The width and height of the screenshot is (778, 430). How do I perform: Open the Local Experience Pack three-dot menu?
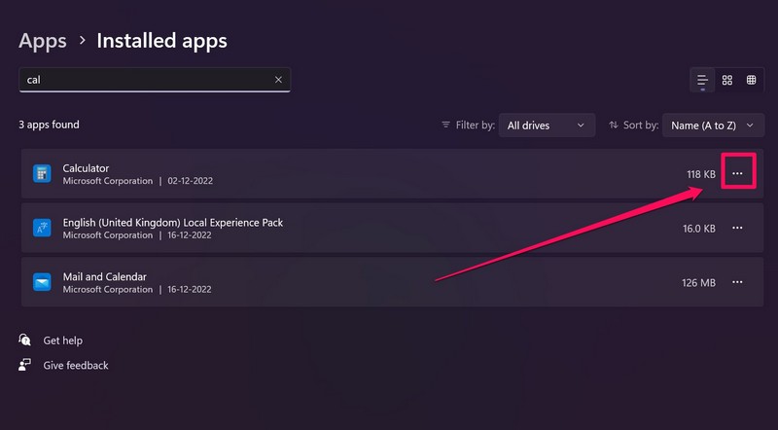click(737, 228)
